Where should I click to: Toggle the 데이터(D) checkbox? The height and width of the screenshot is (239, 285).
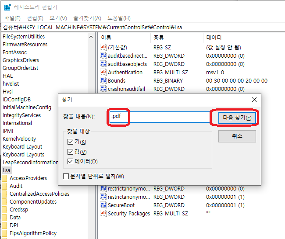pos(70,161)
